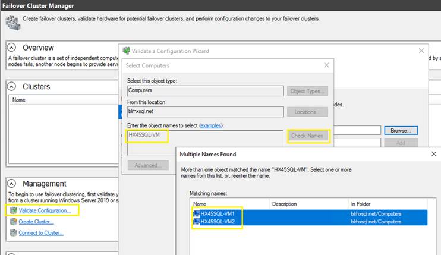Viewport: 441px width, 255px height.
Task: Click blrhxsql.net/Computers folder in HX45SQL-VM1 row
Action: click(x=376, y=213)
